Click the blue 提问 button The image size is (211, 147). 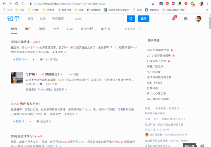click(143, 19)
